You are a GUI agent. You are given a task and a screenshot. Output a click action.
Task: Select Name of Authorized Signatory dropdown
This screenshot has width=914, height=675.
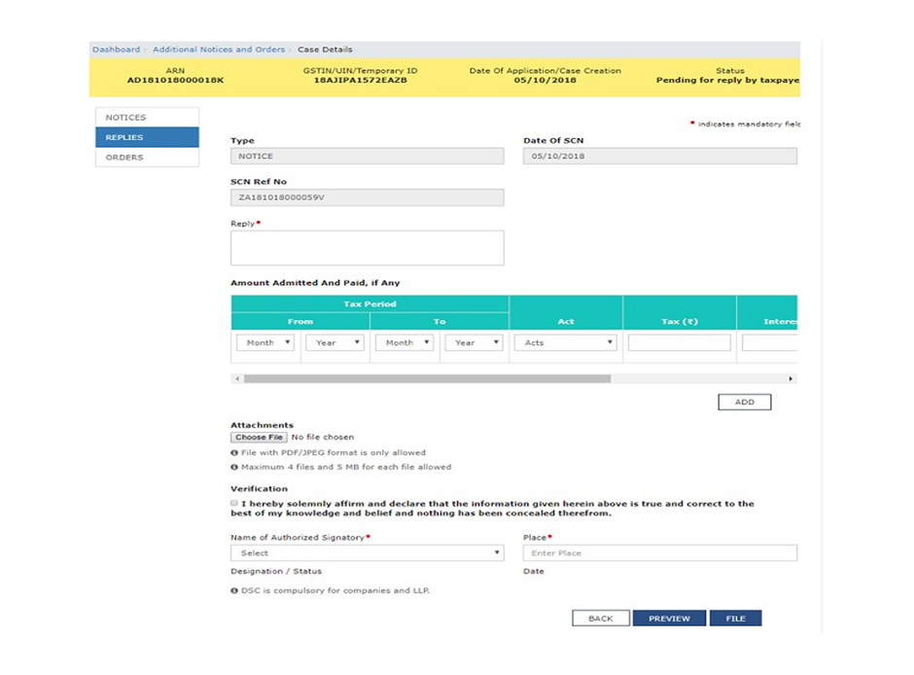click(368, 553)
